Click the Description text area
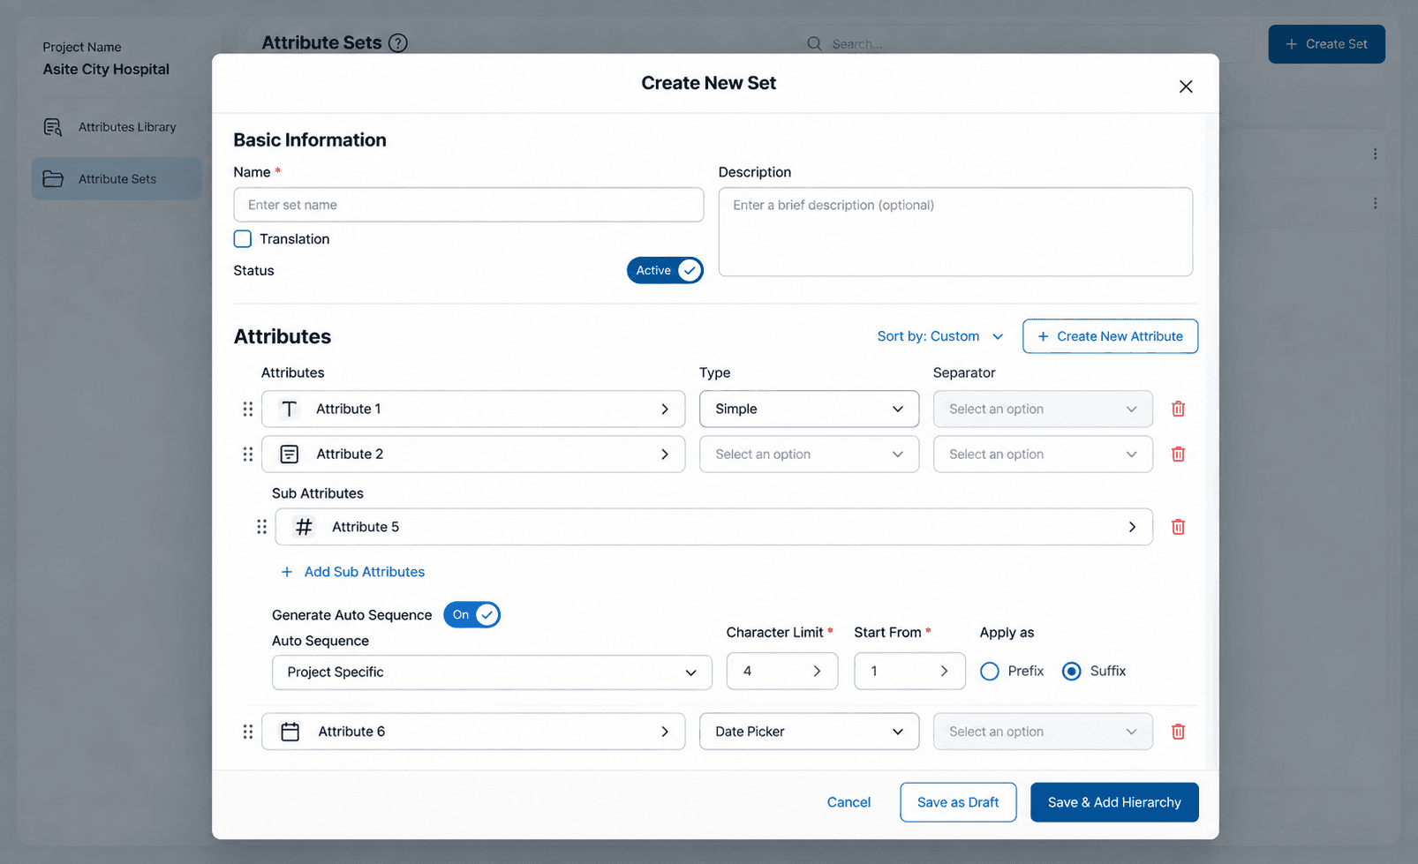This screenshot has width=1418, height=864. [955, 232]
